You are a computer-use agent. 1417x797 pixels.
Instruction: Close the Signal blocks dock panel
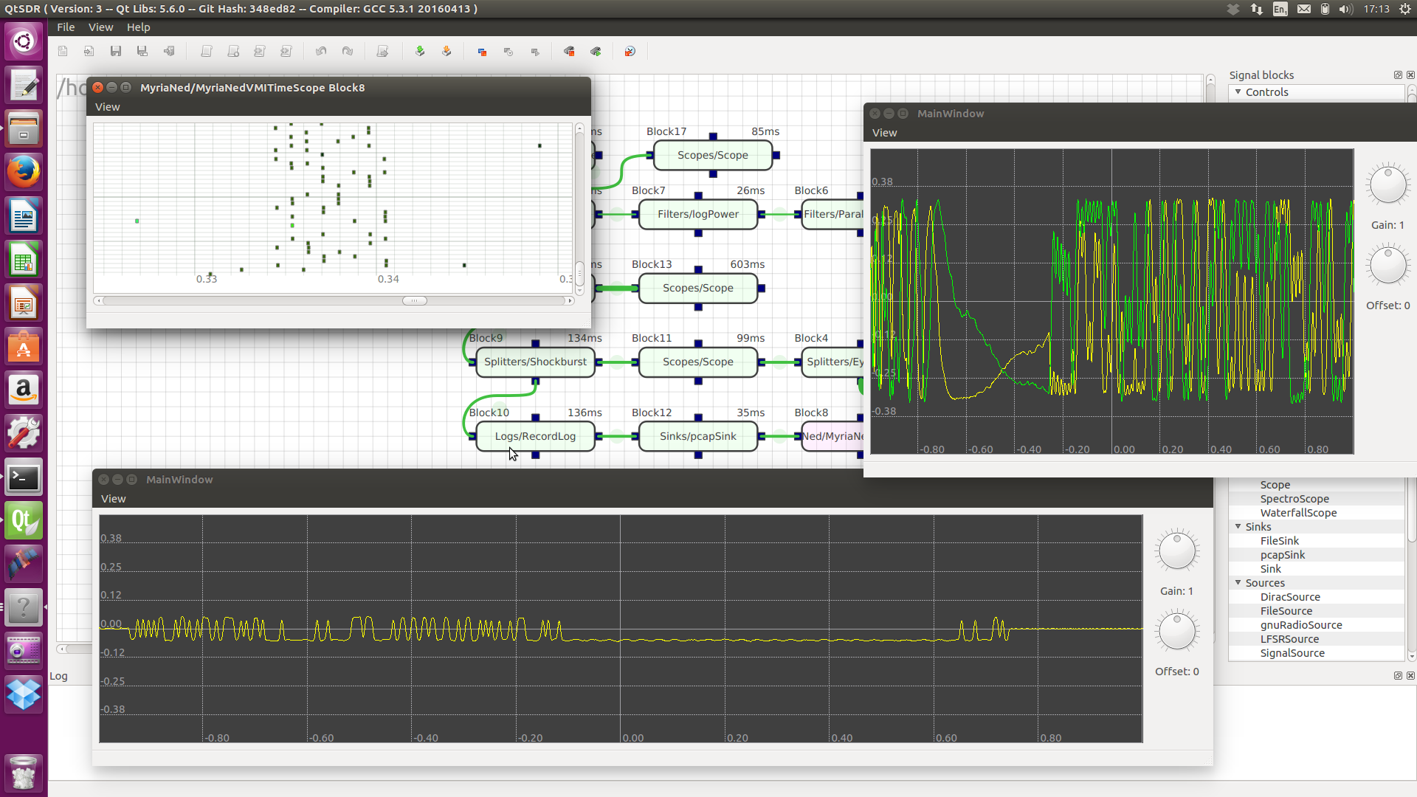1410,75
